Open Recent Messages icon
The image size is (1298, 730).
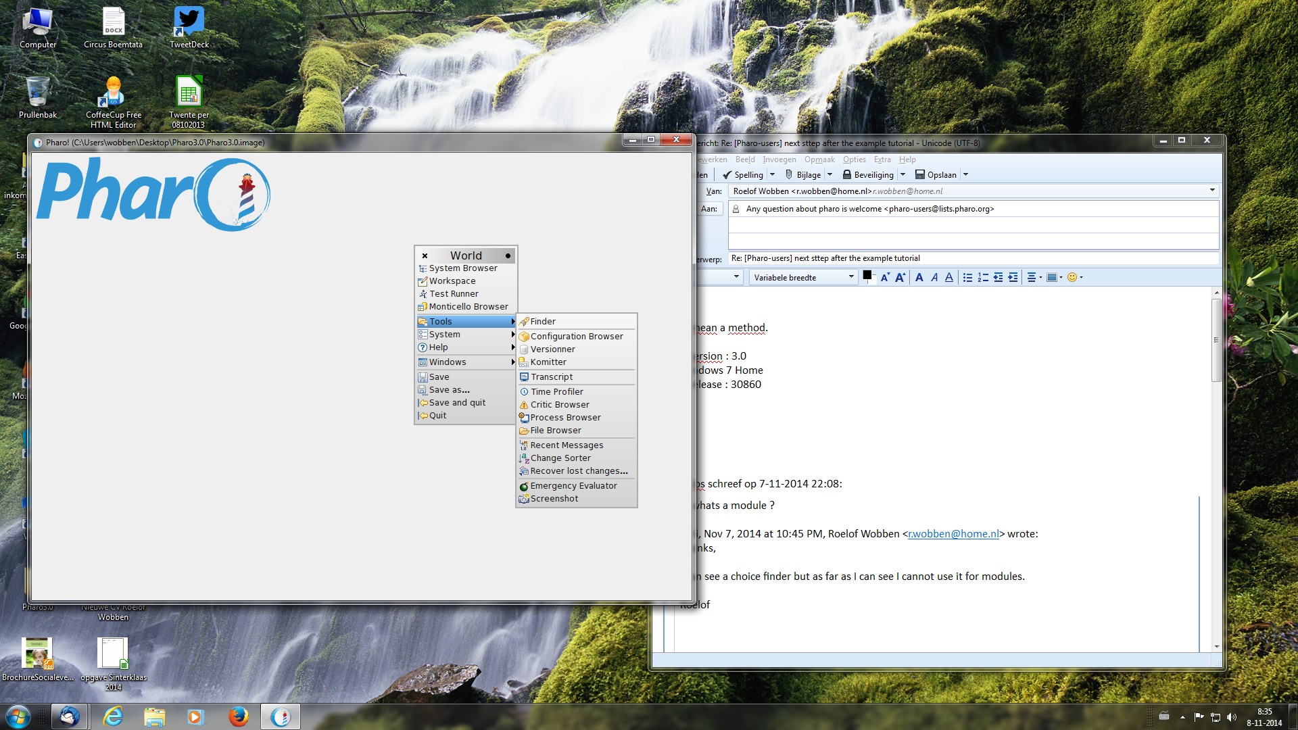[524, 445]
